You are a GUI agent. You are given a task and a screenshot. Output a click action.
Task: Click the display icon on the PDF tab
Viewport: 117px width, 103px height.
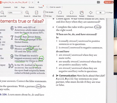coord(29,2)
